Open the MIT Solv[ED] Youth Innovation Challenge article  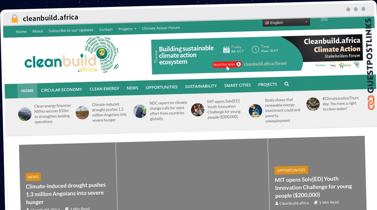coord(314,187)
